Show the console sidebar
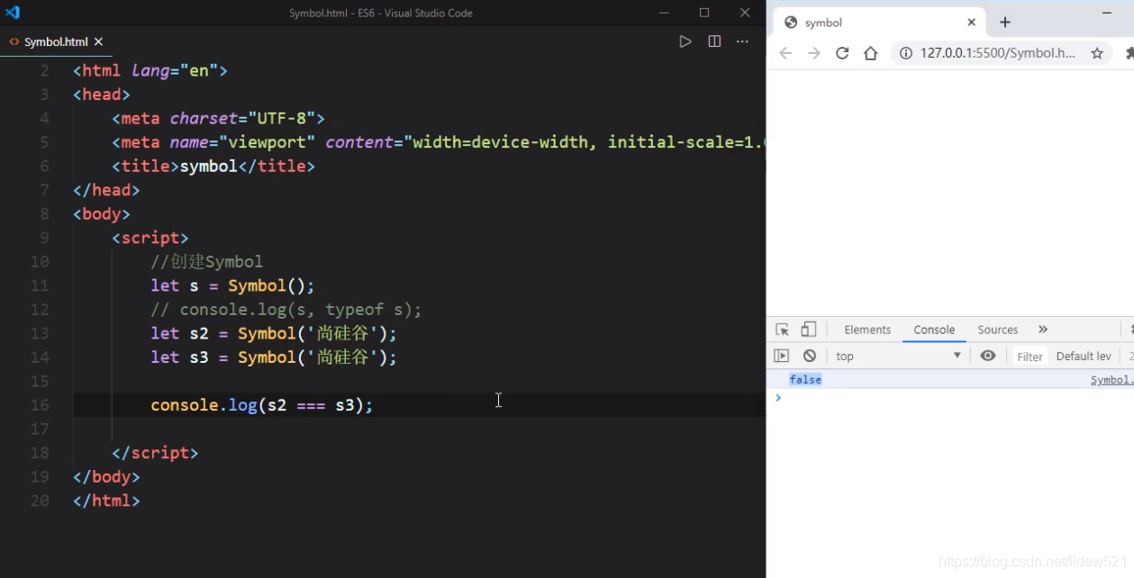The height and width of the screenshot is (578, 1134). tap(781, 356)
